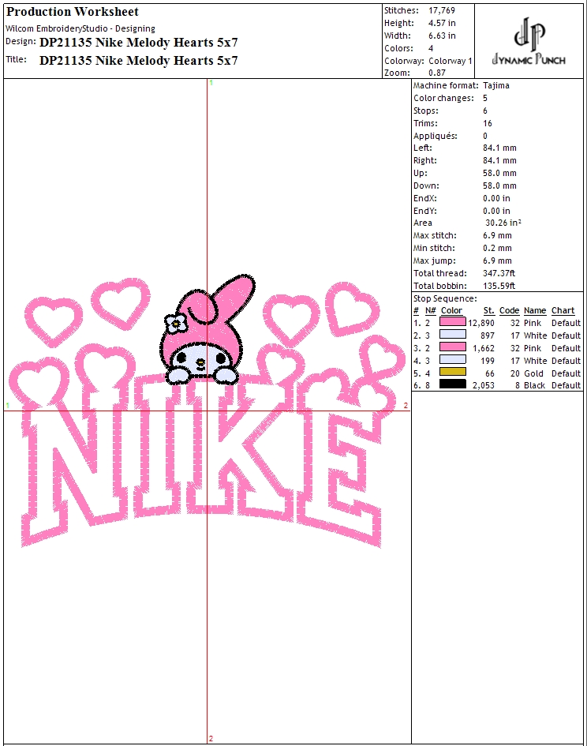Click the black swatch in stop 6
The image size is (587, 746).
coord(452,384)
